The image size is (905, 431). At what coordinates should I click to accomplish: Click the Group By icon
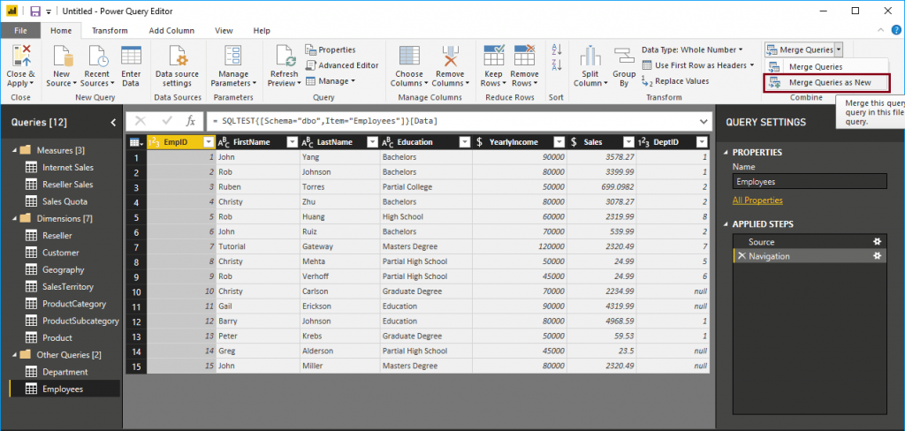pyautogui.click(x=624, y=57)
